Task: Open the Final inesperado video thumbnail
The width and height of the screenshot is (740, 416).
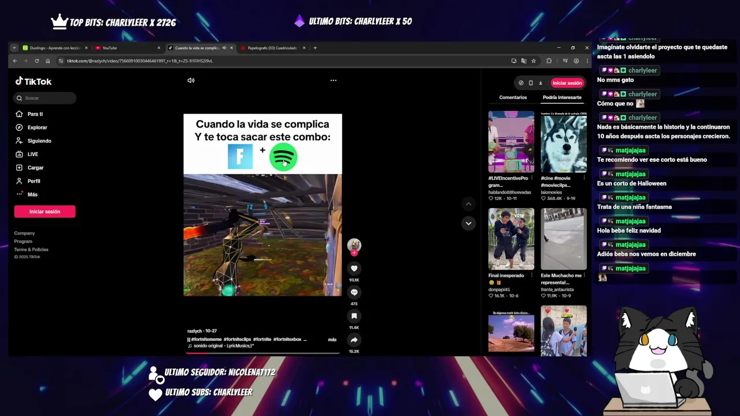Action: point(511,239)
